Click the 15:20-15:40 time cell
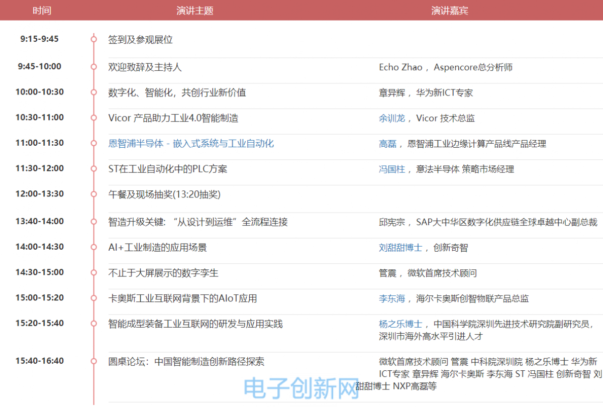Screen dimensions: 603x407 pyautogui.click(x=39, y=323)
